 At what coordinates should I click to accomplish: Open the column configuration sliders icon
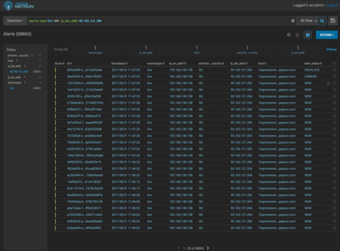coord(297,35)
